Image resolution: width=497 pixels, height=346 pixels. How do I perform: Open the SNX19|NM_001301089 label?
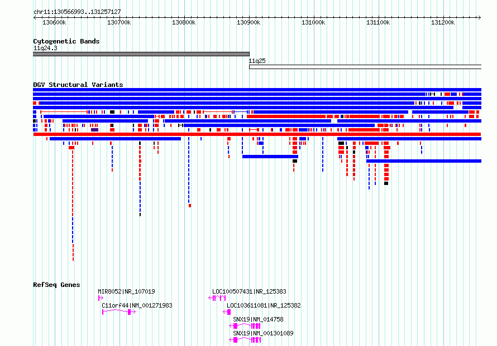point(263,333)
